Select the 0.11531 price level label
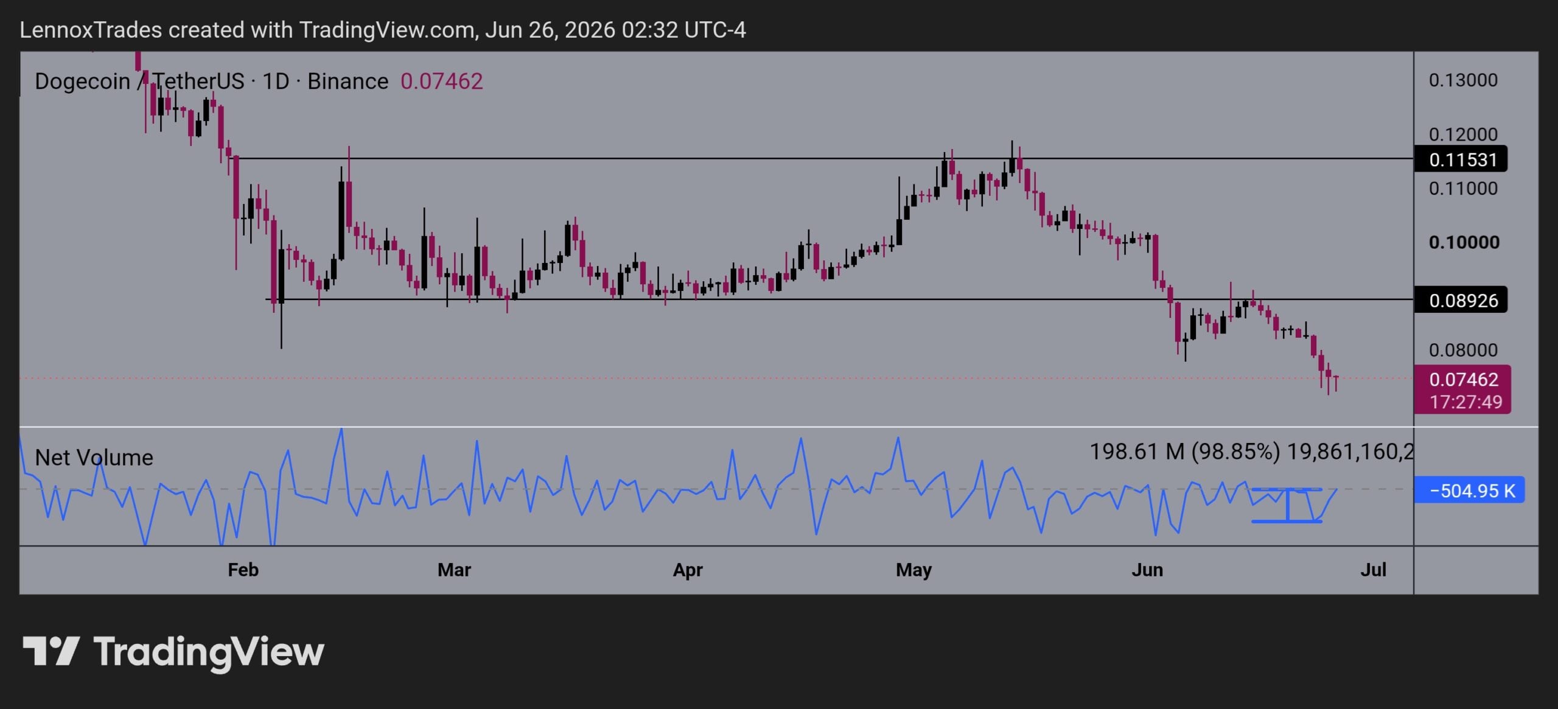 coord(1461,159)
